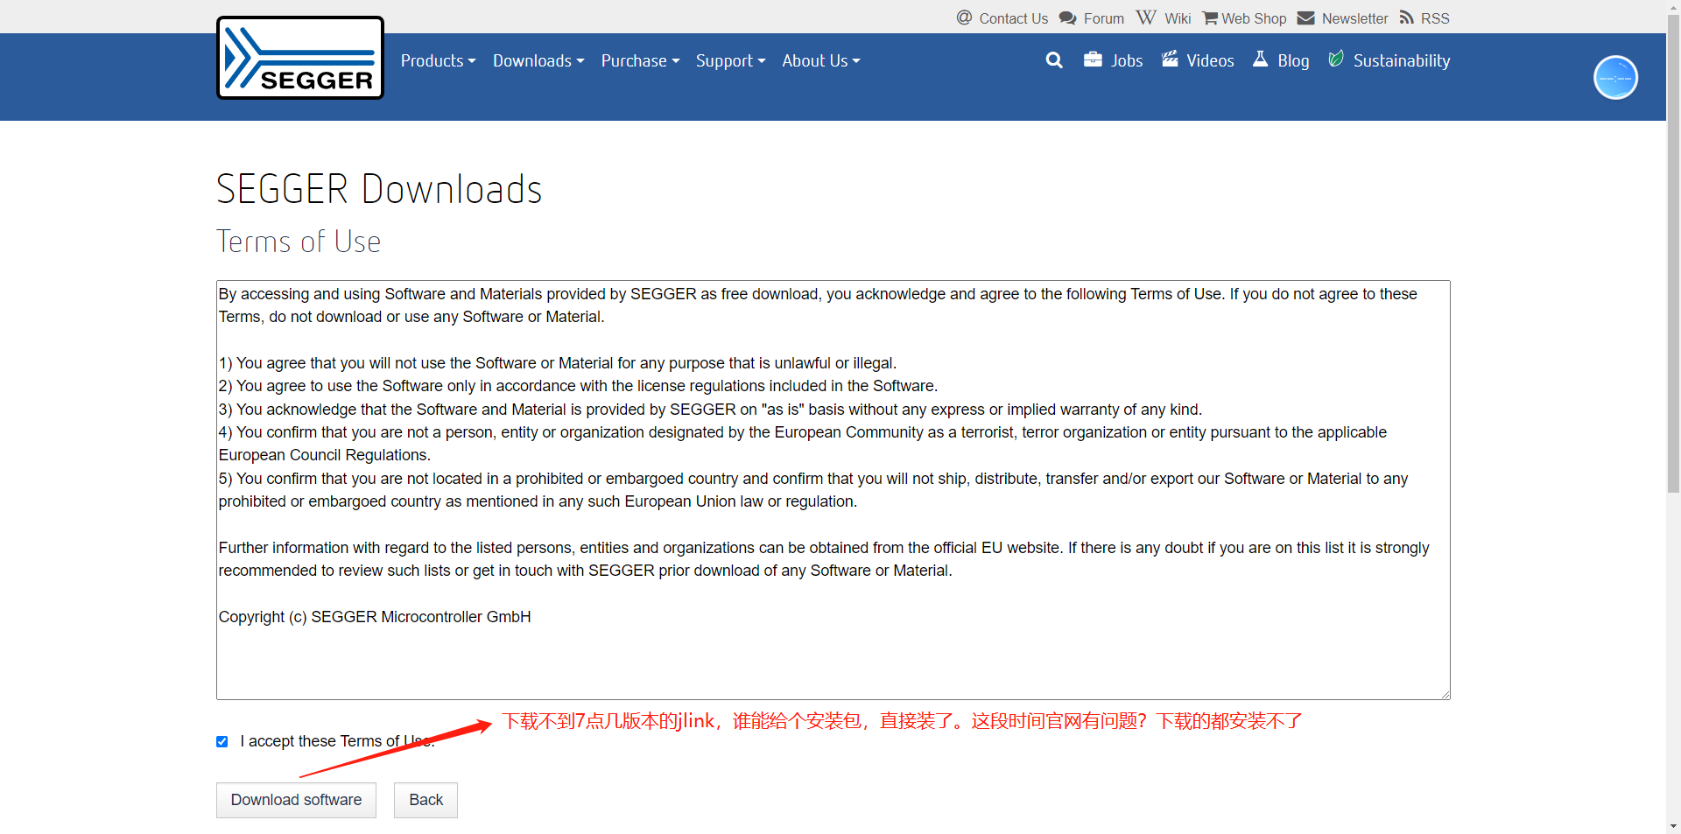Click the Sustainability leaf icon
1681x834 pixels.
click(1336, 59)
